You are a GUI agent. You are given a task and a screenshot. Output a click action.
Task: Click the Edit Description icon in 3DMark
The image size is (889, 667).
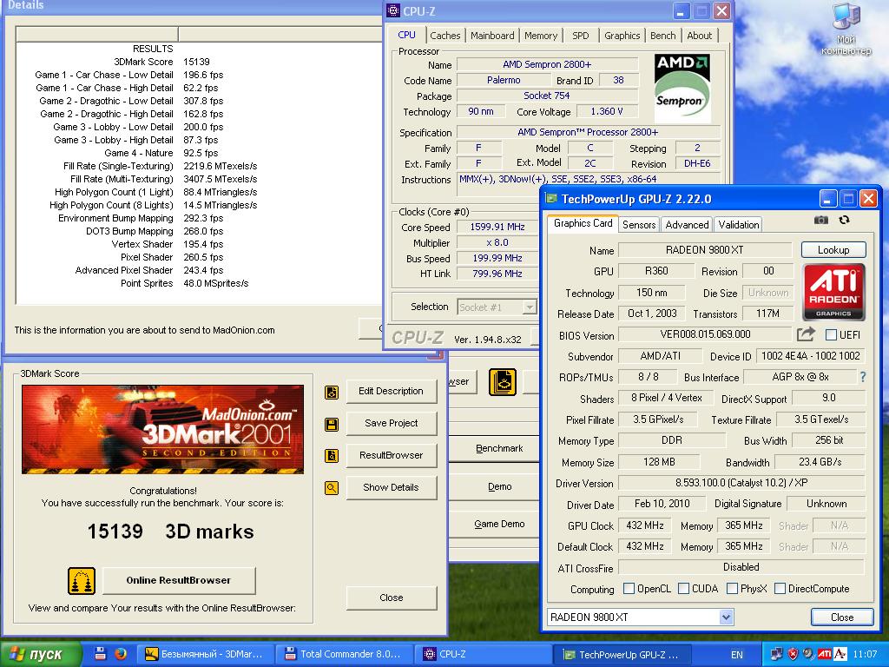(x=332, y=392)
